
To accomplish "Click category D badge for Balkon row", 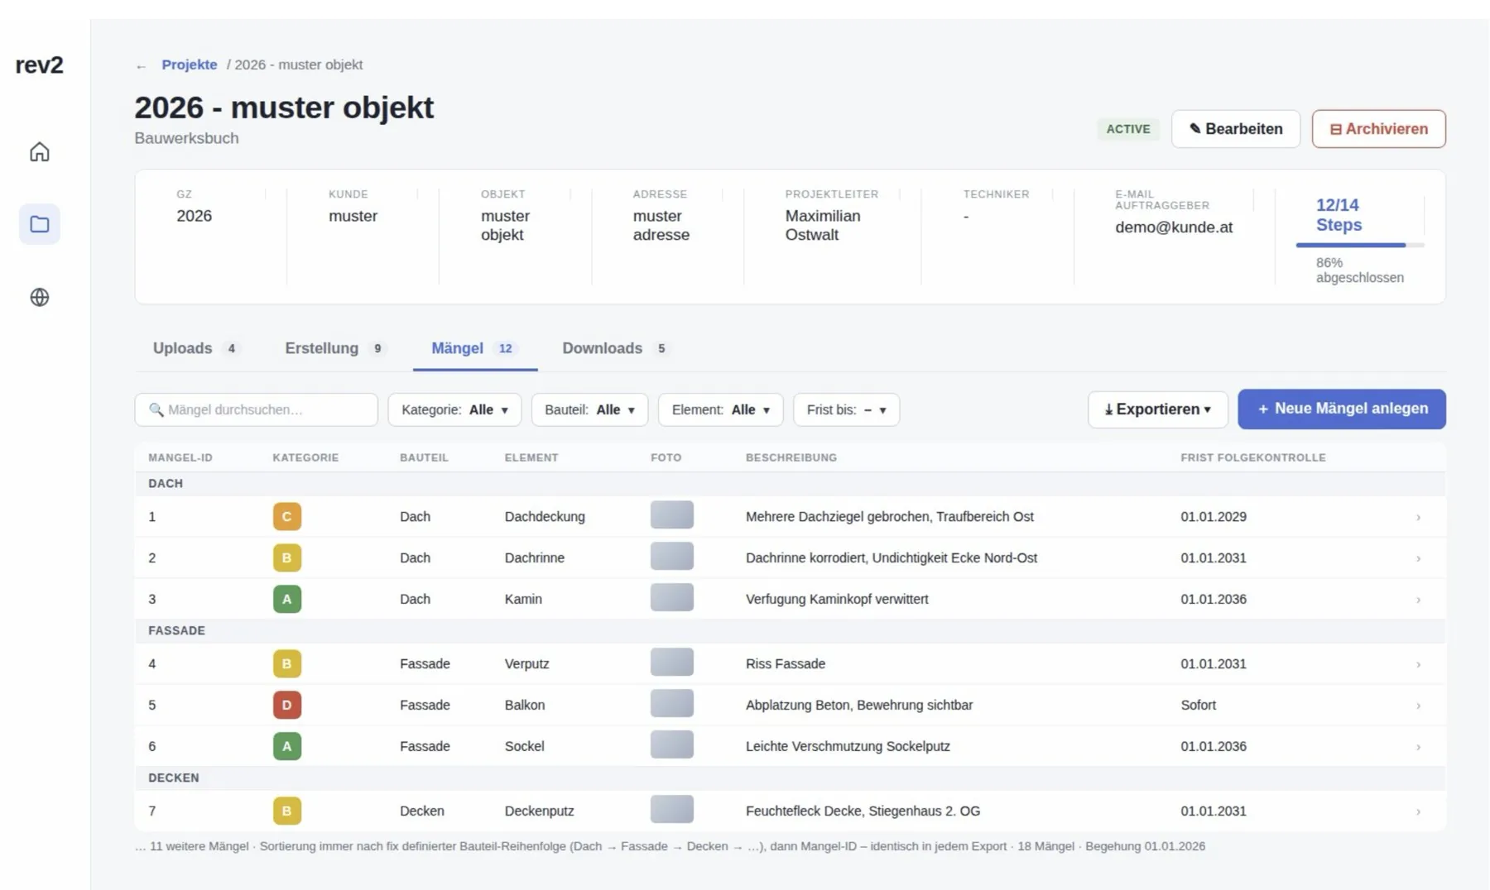I will (287, 706).
